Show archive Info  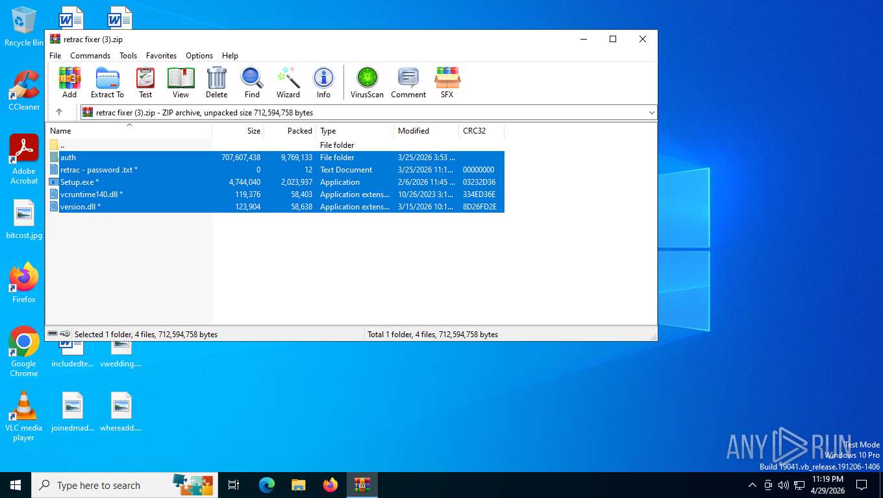323,82
